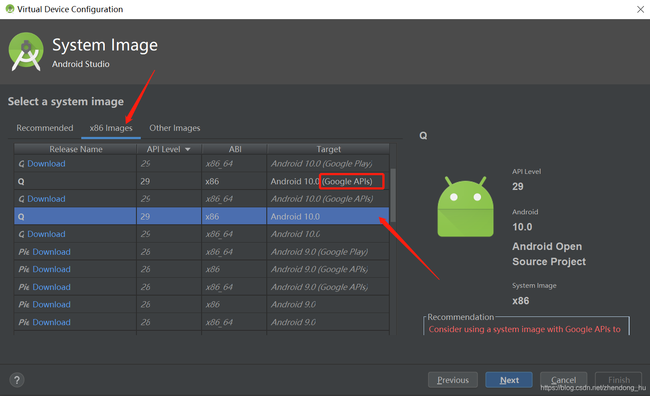Viewport: 650px width, 396px height.
Task: Click the green Android robot image
Action: pos(465,206)
